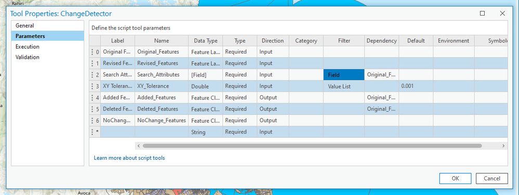Image resolution: width=519 pixels, height=195 pixels.
Task: Open Dependency cell of Search_Attributes row
Action: 382,75
